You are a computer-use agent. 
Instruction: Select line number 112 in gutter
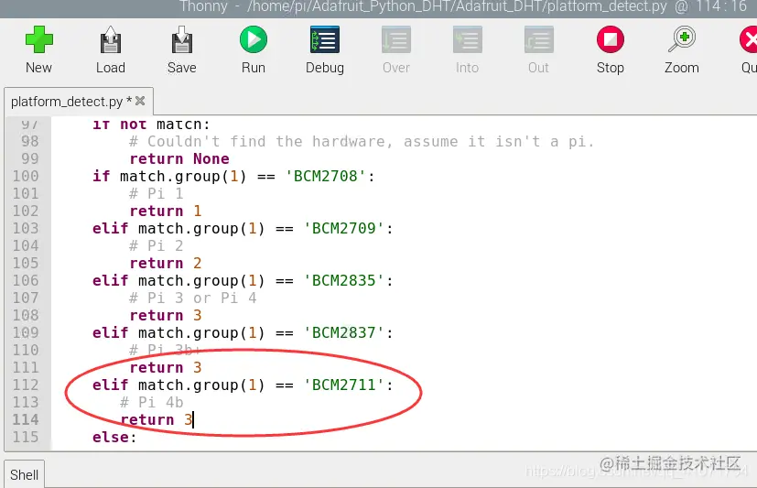tap(26, 385)
